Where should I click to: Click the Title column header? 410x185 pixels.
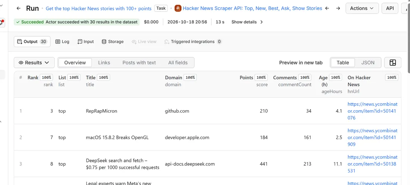[91, 77]
